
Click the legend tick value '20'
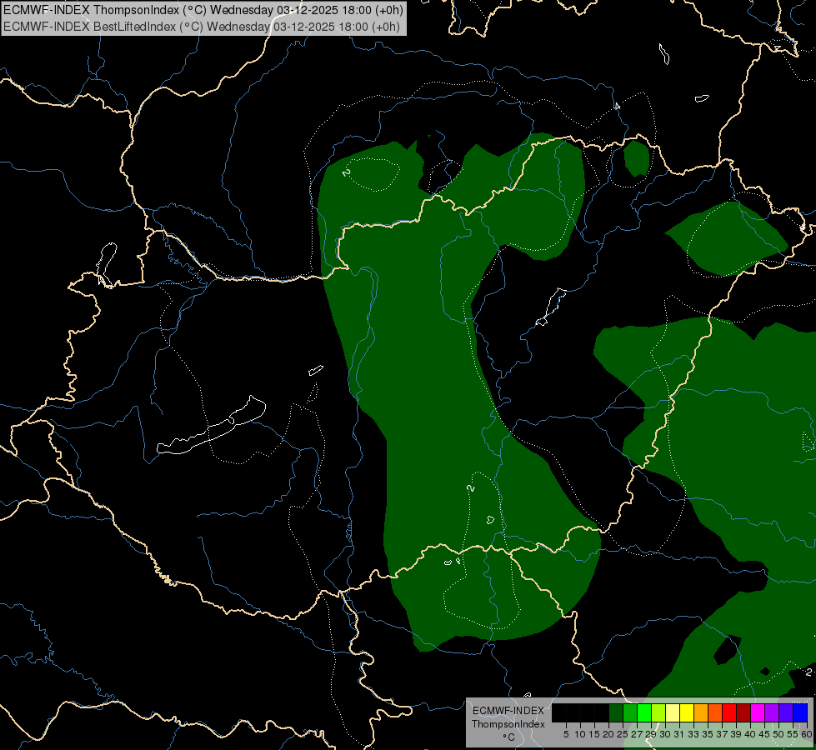608,734
